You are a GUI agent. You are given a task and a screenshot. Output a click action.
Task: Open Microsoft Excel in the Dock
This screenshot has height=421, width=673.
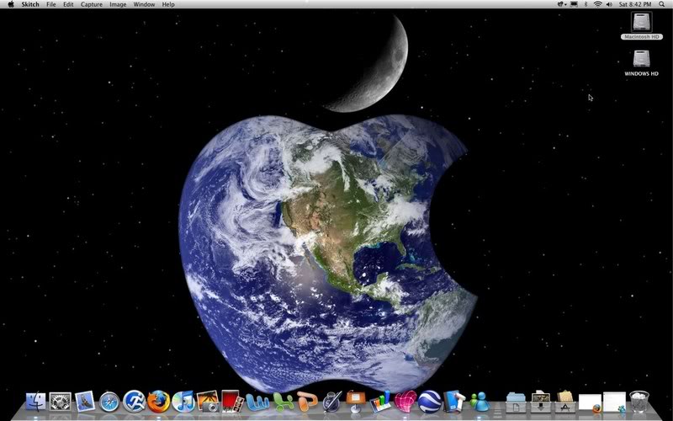click(283, 402)
